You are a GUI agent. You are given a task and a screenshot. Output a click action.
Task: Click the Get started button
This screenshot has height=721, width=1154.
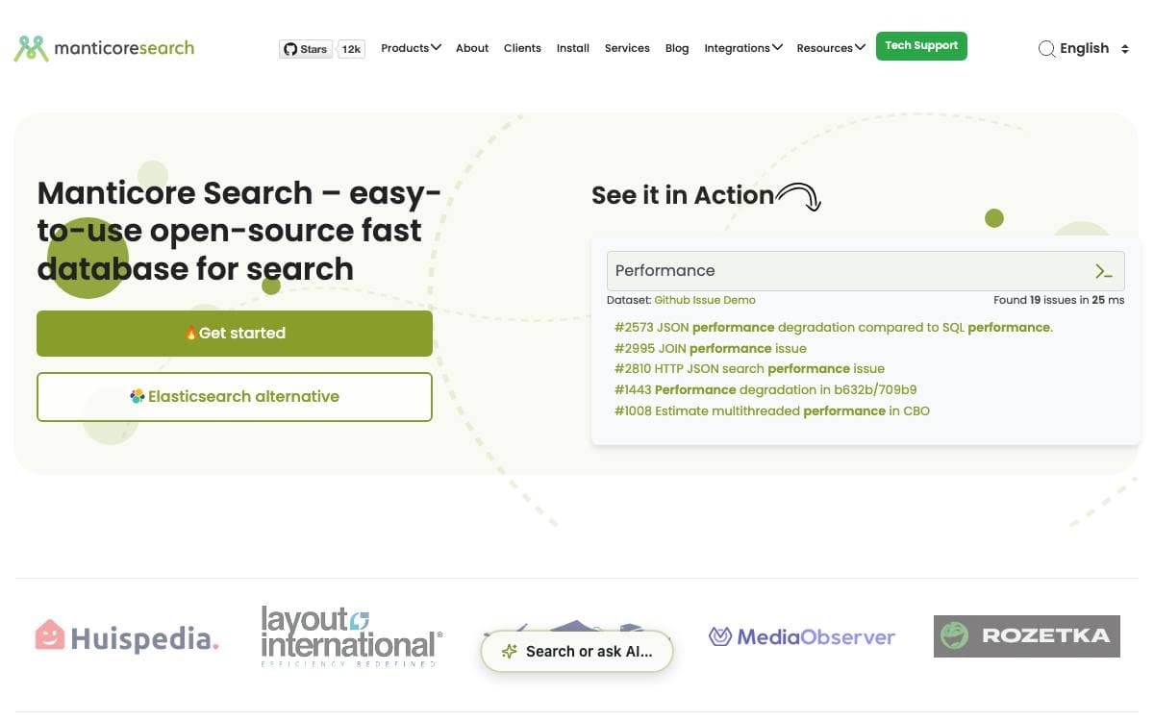[x=235, y=334]
